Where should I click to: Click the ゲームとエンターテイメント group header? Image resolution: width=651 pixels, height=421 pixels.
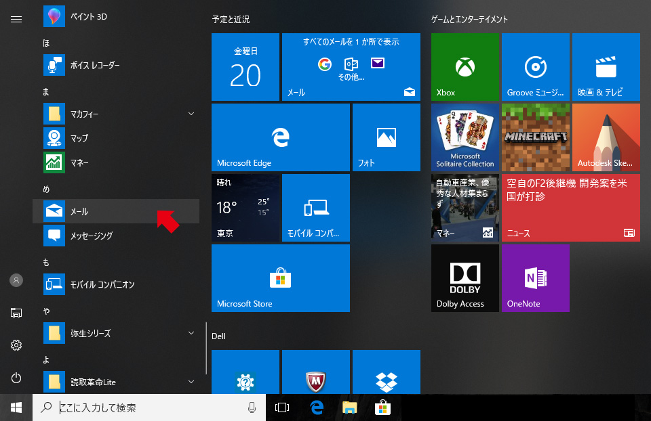tap(469, 20)
